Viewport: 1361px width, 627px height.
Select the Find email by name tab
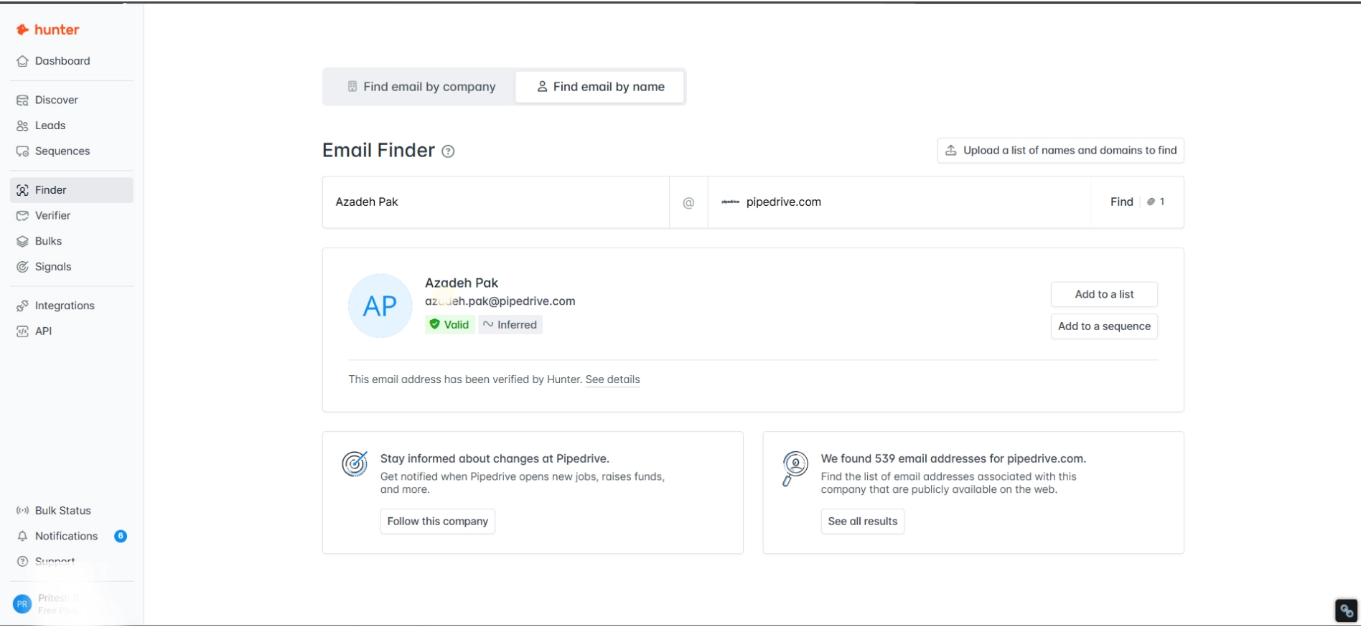(x=600, y=87)
